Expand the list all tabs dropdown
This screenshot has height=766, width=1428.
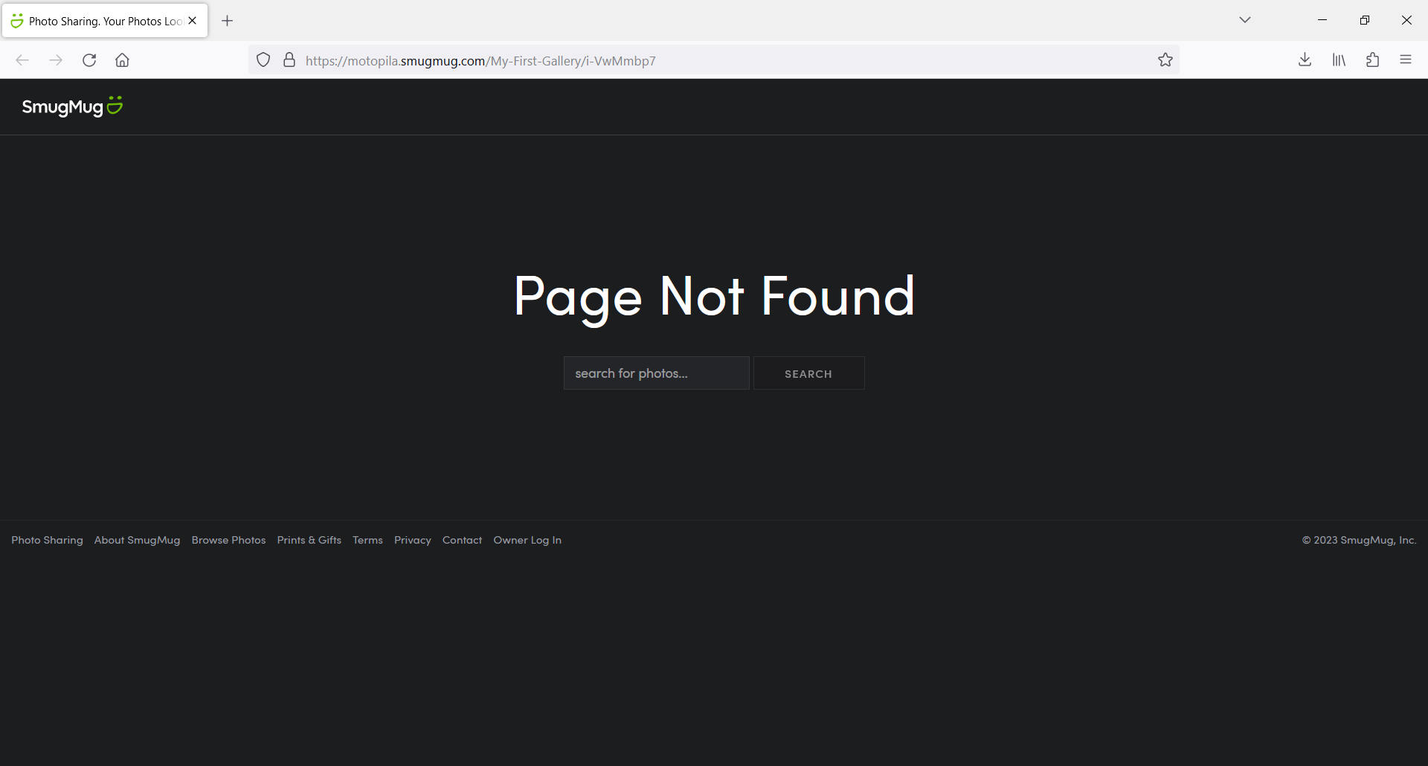[x=1245, y=20]
